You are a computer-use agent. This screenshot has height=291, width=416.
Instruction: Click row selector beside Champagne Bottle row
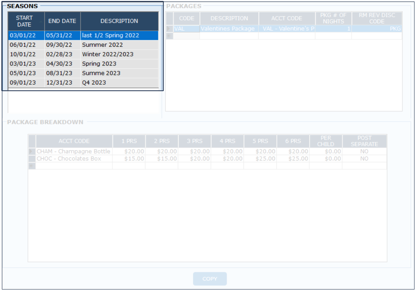pos(32,151)
